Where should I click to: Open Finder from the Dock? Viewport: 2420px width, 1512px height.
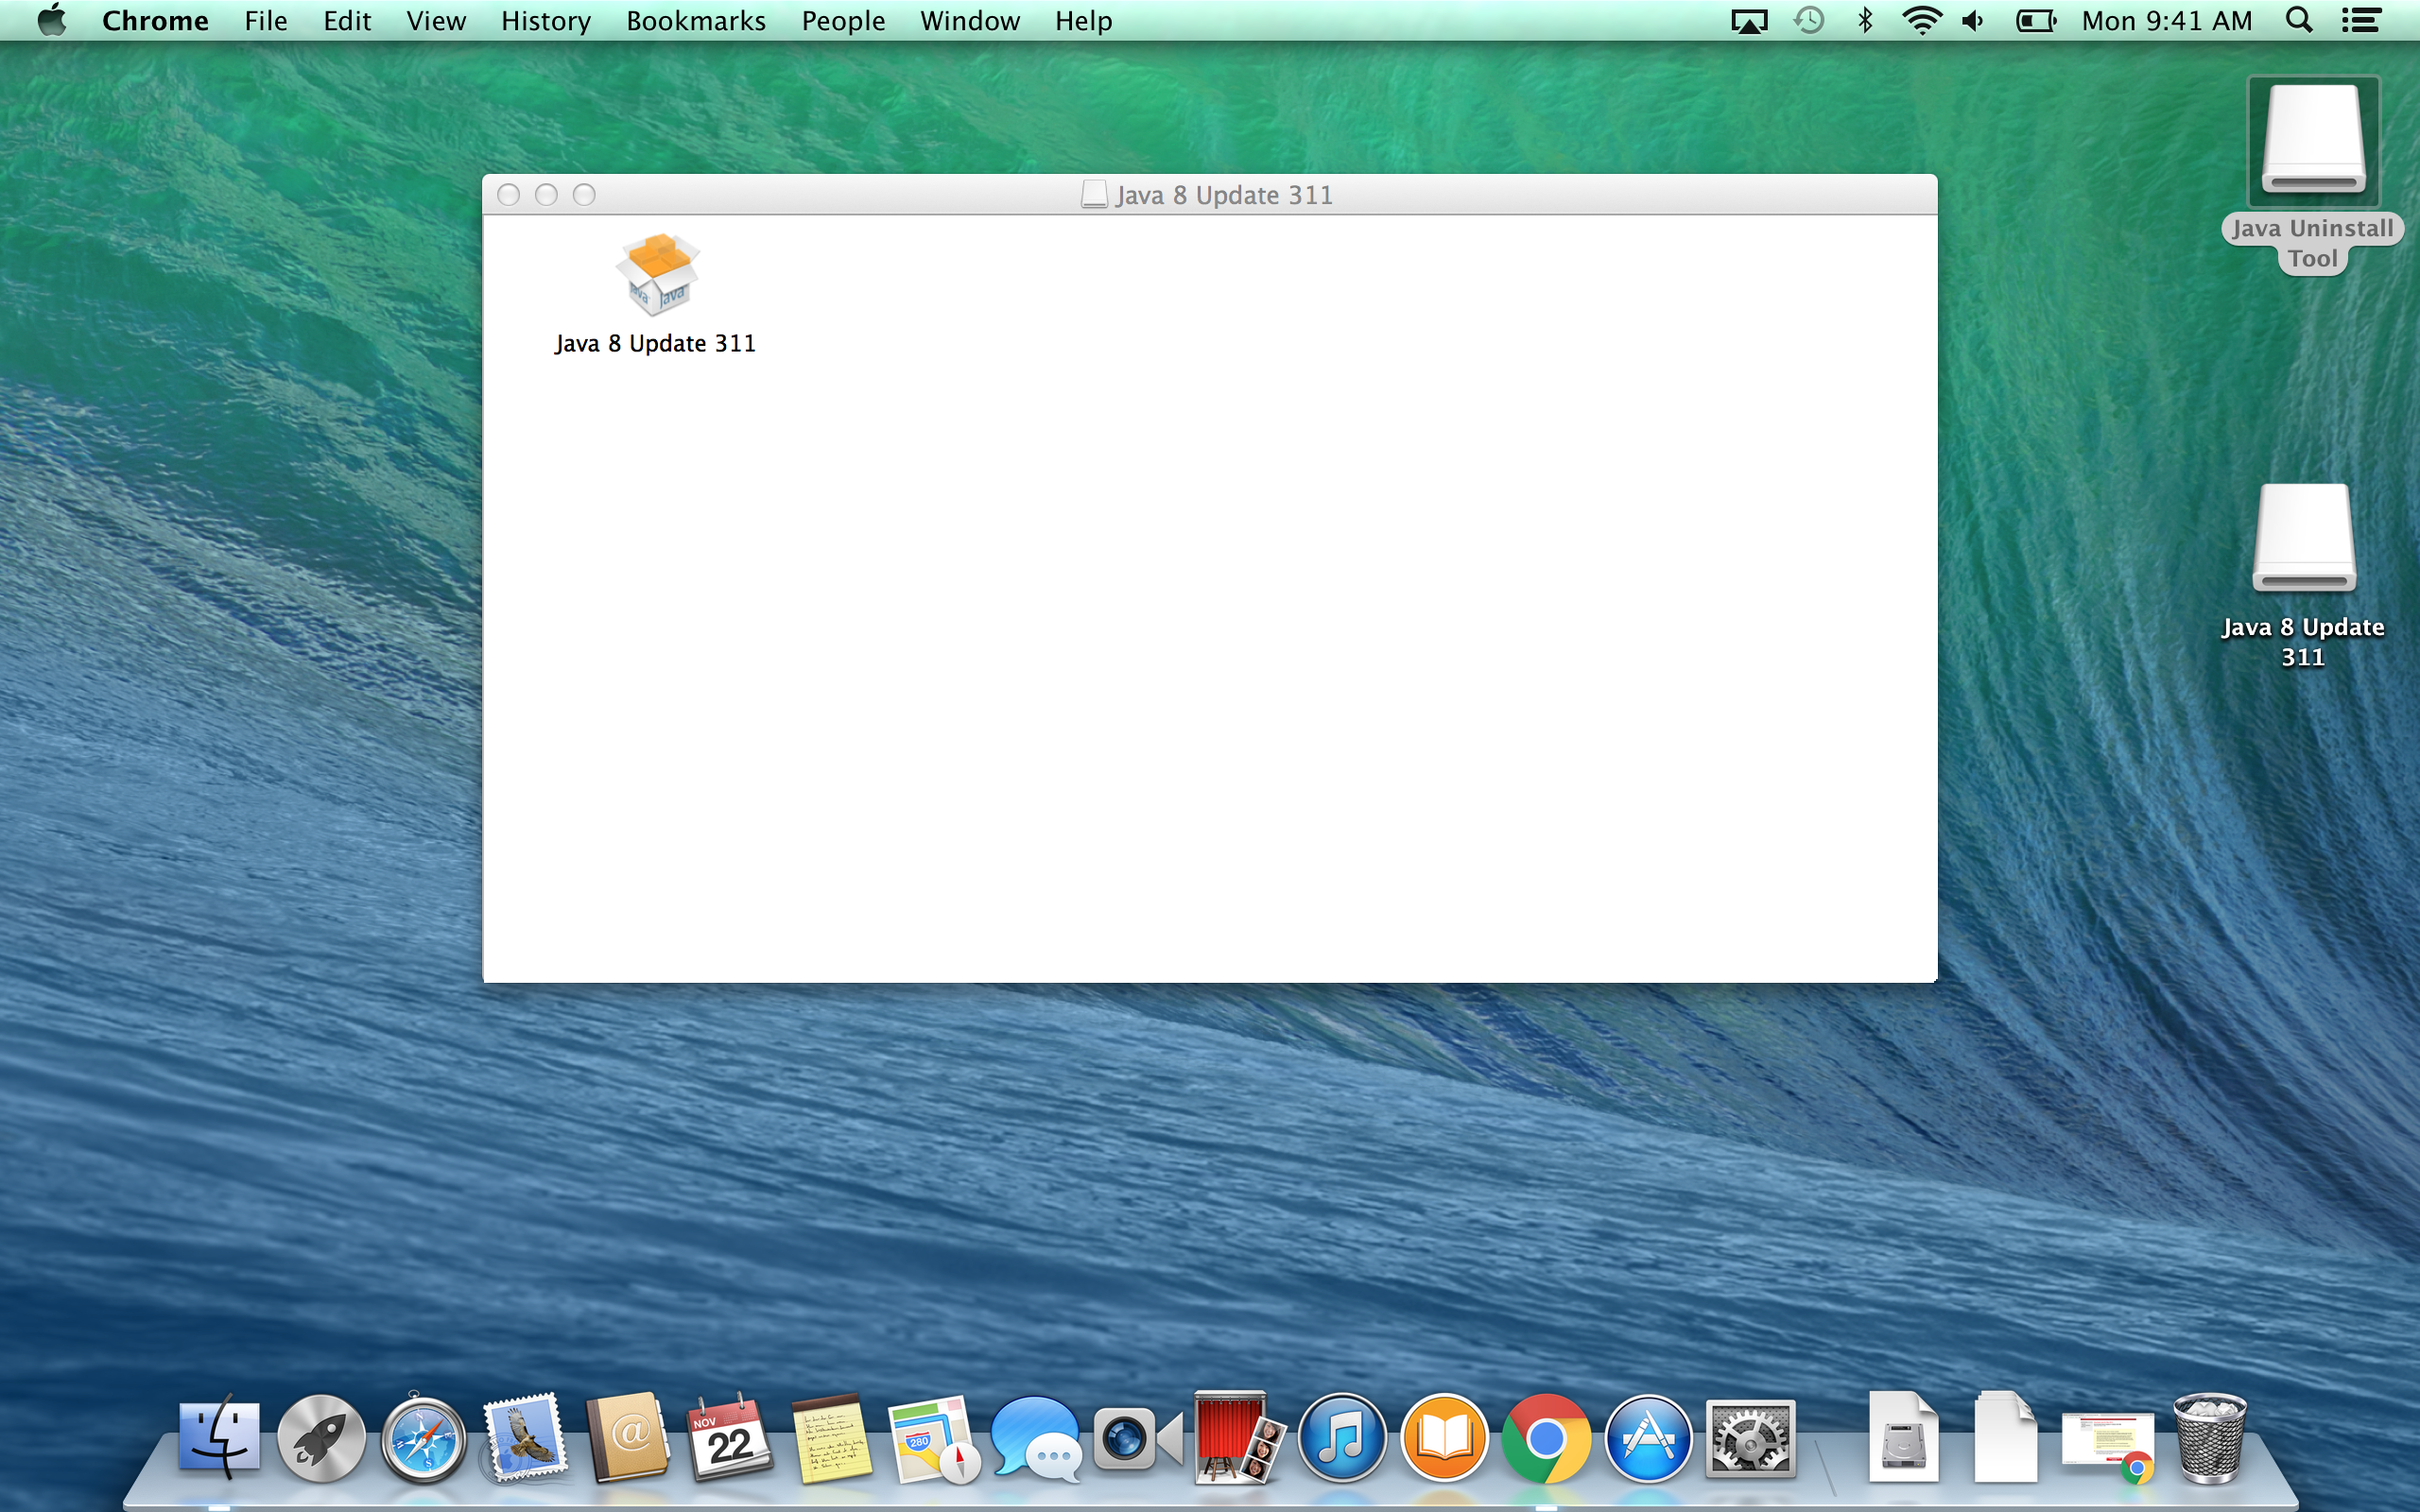[x=219, y=1438]
